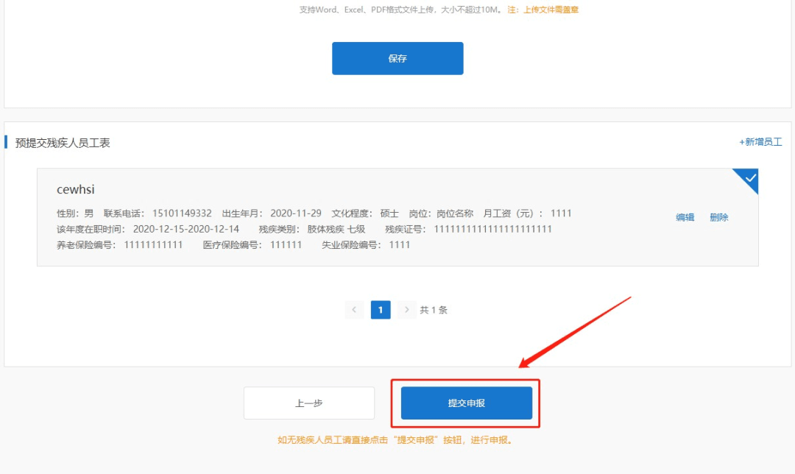Select page 1 in pagination
This screenshot has height=474, width=795.
pos(380,310)
